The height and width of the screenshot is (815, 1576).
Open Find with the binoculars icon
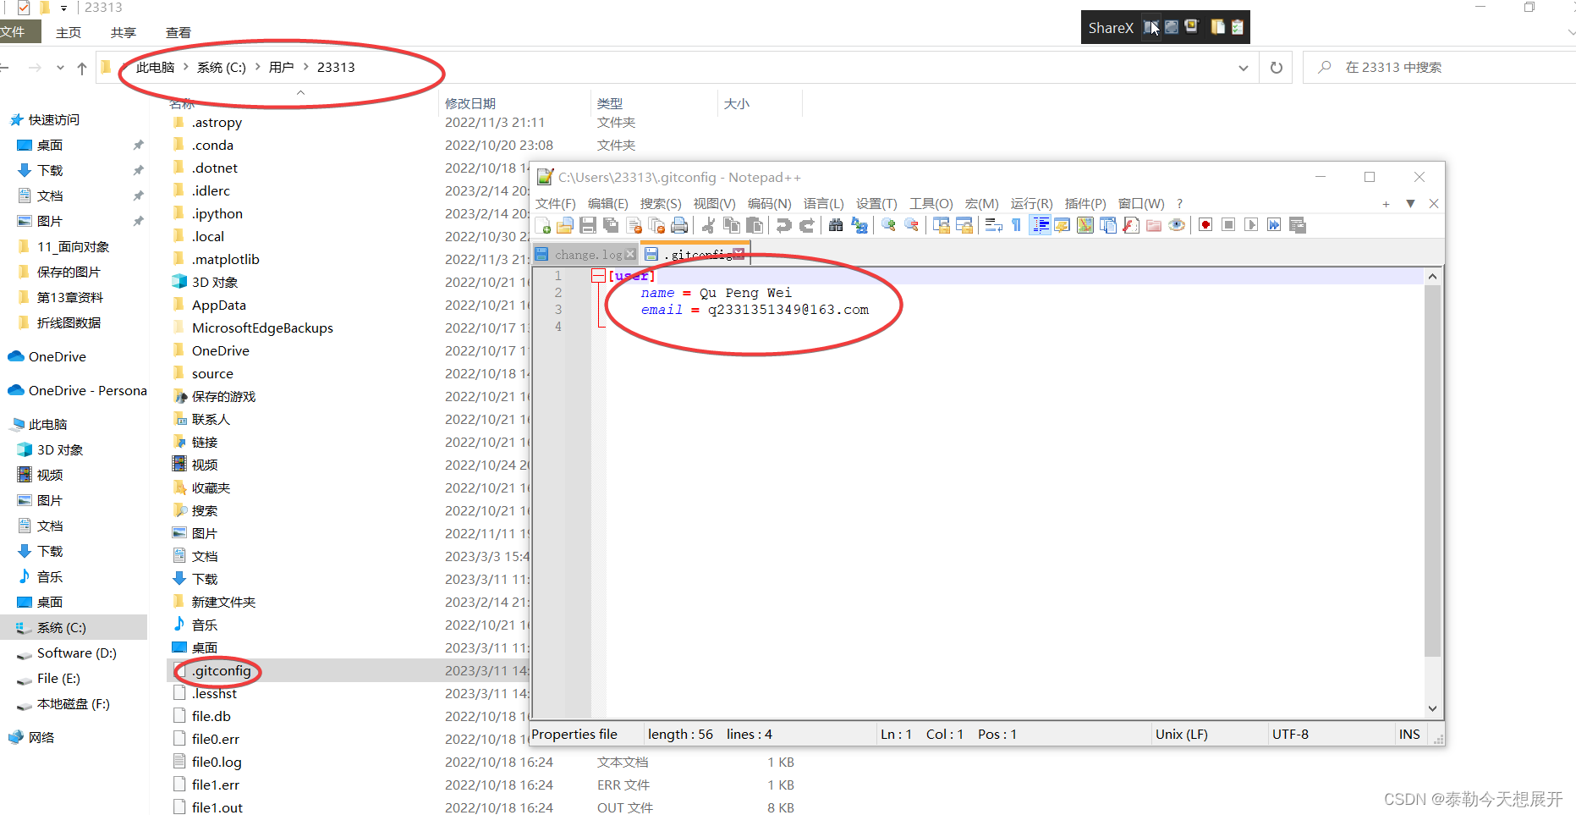coord(836,225)
